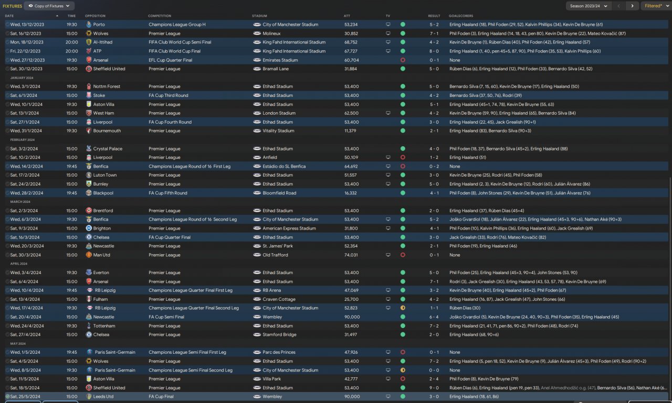Tick the selection circle for the Everton fixture

point(7,273)
